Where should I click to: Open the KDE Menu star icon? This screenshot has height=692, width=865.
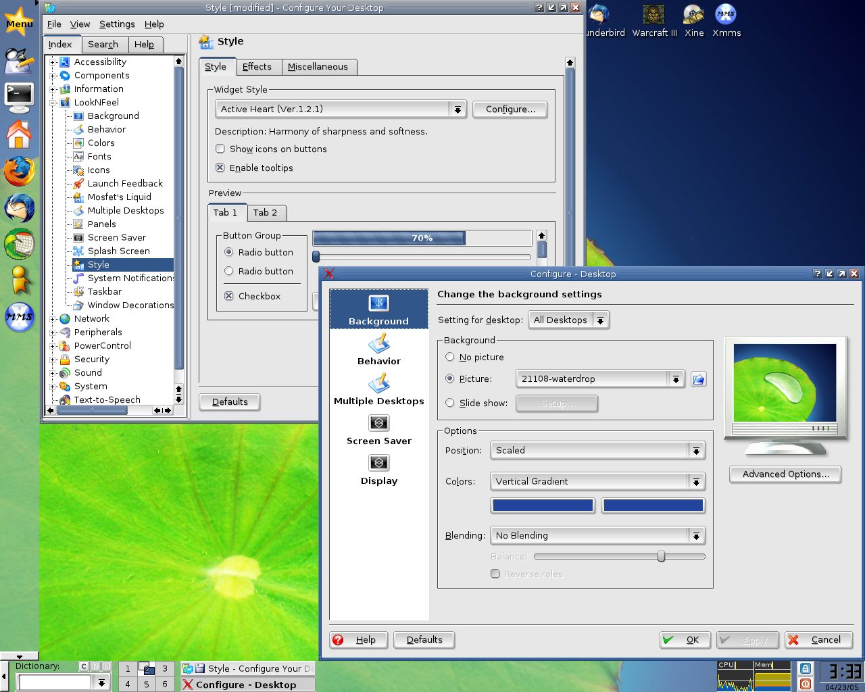pos(19,22)
